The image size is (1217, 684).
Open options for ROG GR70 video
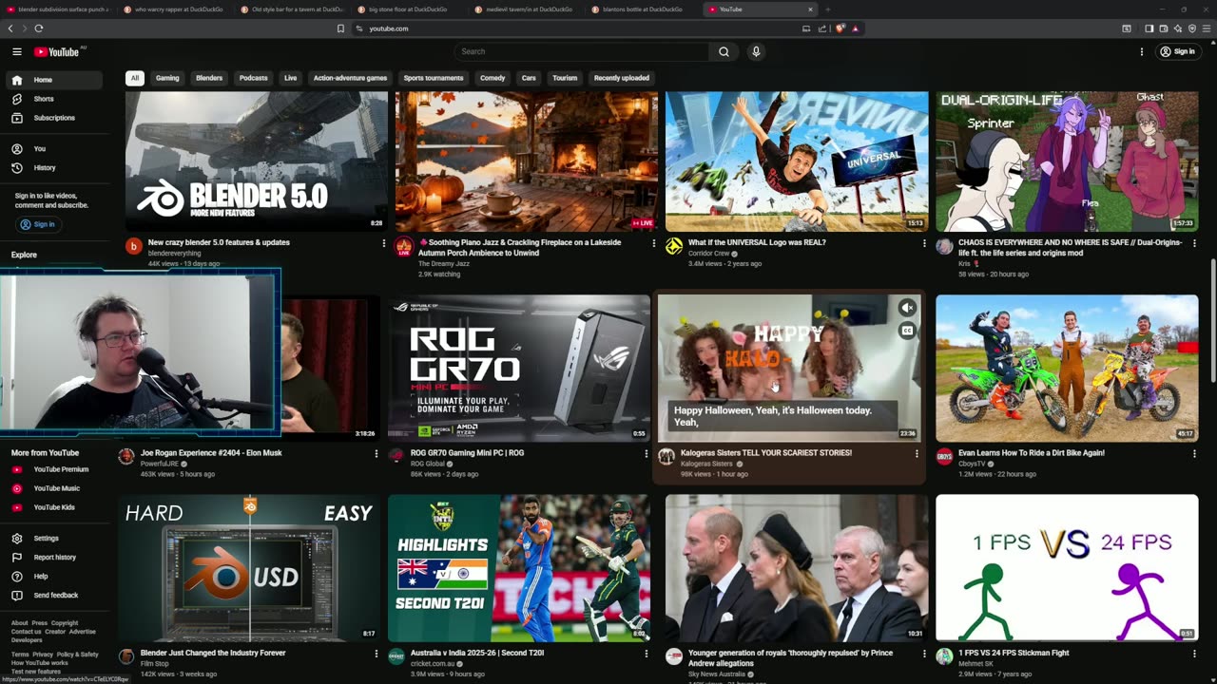[x=647, y=454]
